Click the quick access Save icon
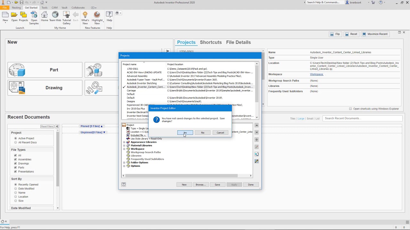The image size is (410, 230). point(21,2)
